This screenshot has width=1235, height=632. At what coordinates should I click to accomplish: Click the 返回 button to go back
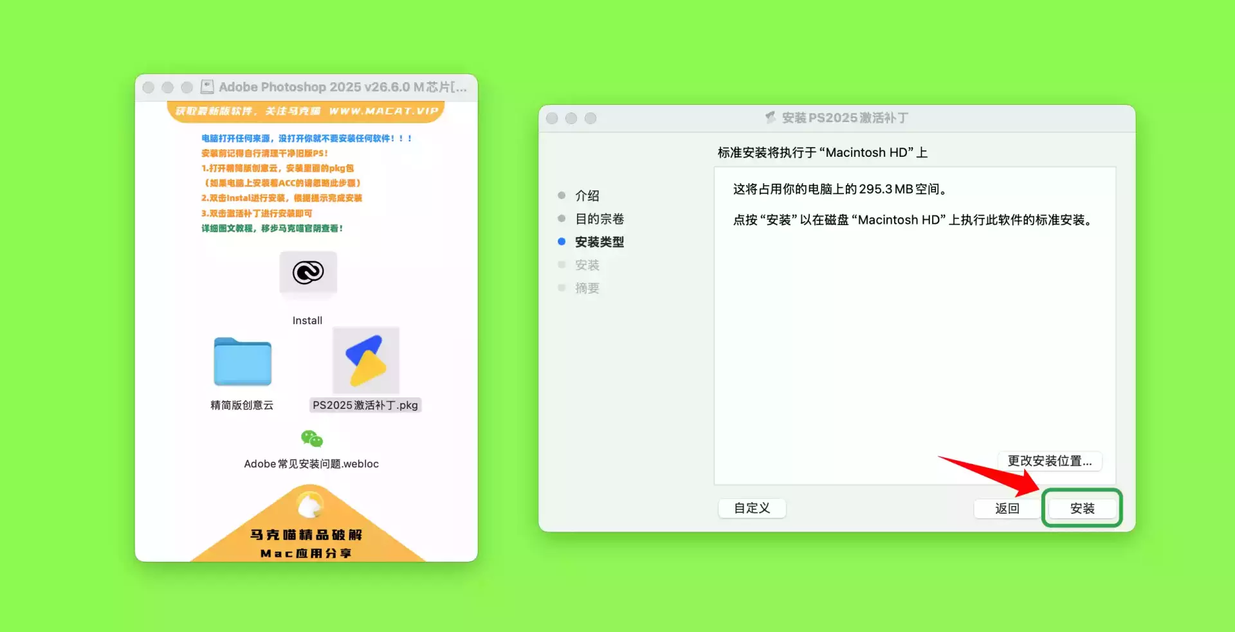coord(1007,509)
